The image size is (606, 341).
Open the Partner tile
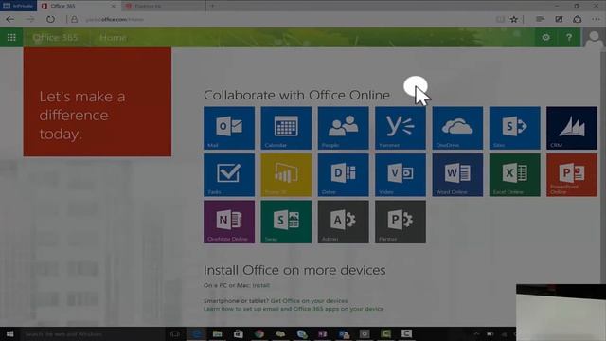(401, 222)
